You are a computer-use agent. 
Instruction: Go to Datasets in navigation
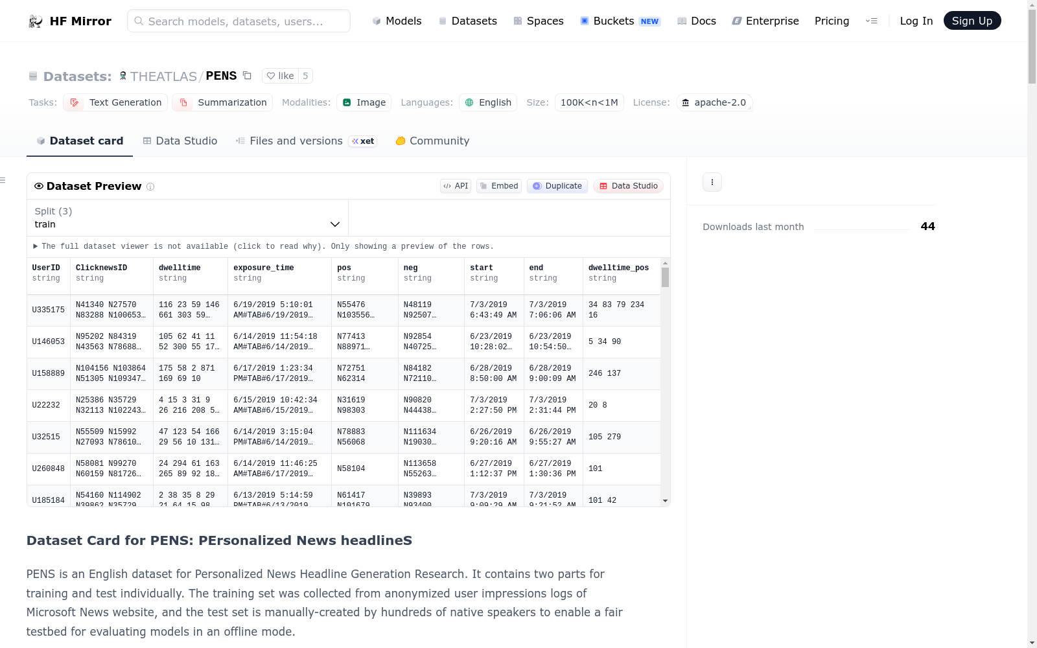pos(468,21)
